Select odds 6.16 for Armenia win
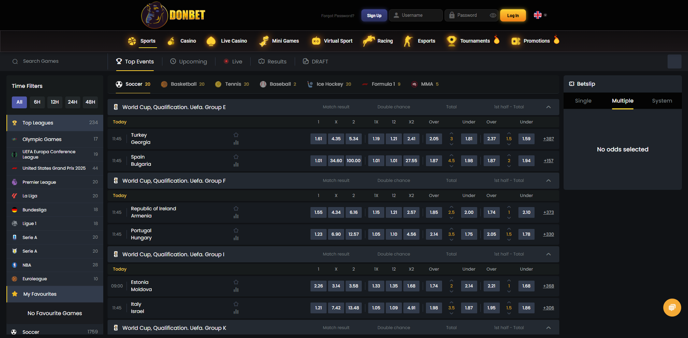 pos(353,212)
